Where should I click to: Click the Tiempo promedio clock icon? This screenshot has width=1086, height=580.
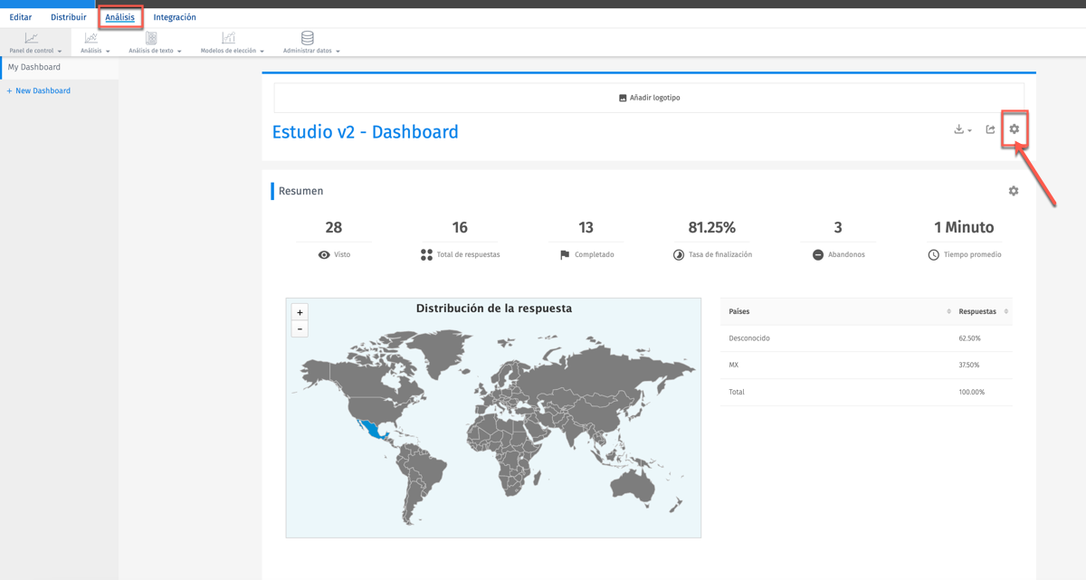click(934, 255)
